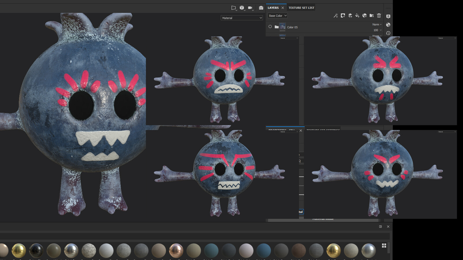Open the Base Color channel dropdown
This screenshot has height=260, width=463.
click(x=278, y=16)
